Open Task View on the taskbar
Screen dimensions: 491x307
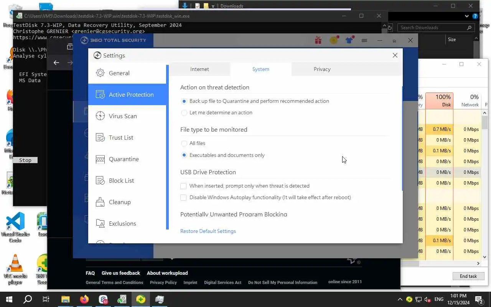pos(46,299)
